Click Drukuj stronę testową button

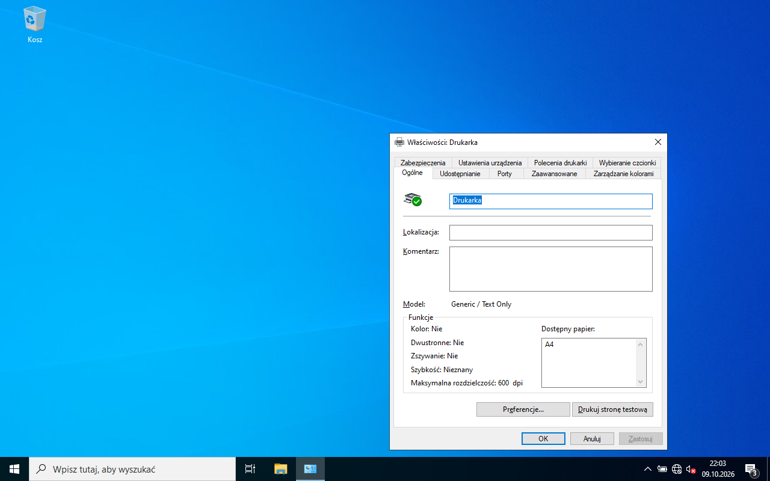click(612, 409)
